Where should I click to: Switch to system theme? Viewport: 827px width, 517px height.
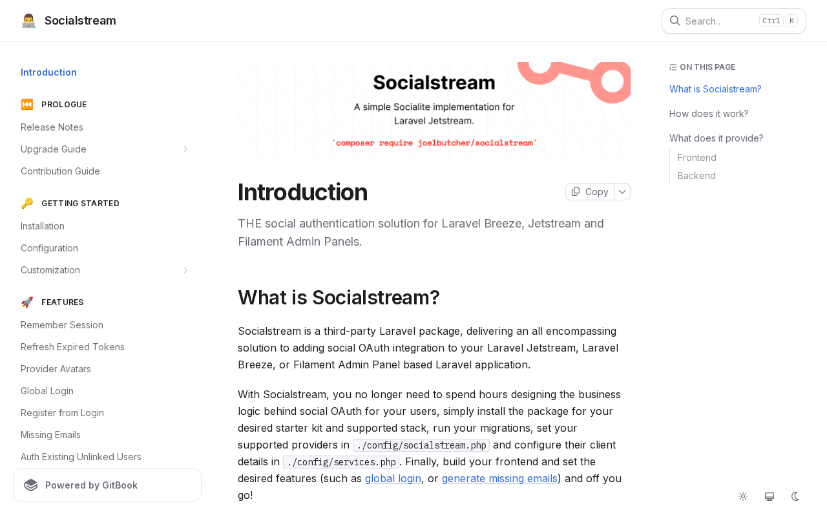[x=769, y=496]
